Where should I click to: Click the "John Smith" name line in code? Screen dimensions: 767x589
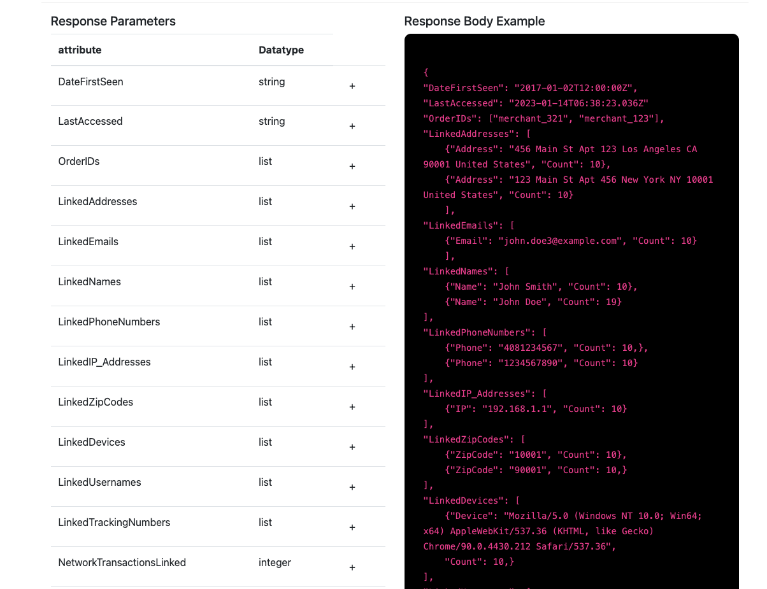tap(541, 287)
